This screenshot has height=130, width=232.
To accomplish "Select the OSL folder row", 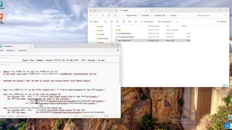I will (x=152, y=30).
